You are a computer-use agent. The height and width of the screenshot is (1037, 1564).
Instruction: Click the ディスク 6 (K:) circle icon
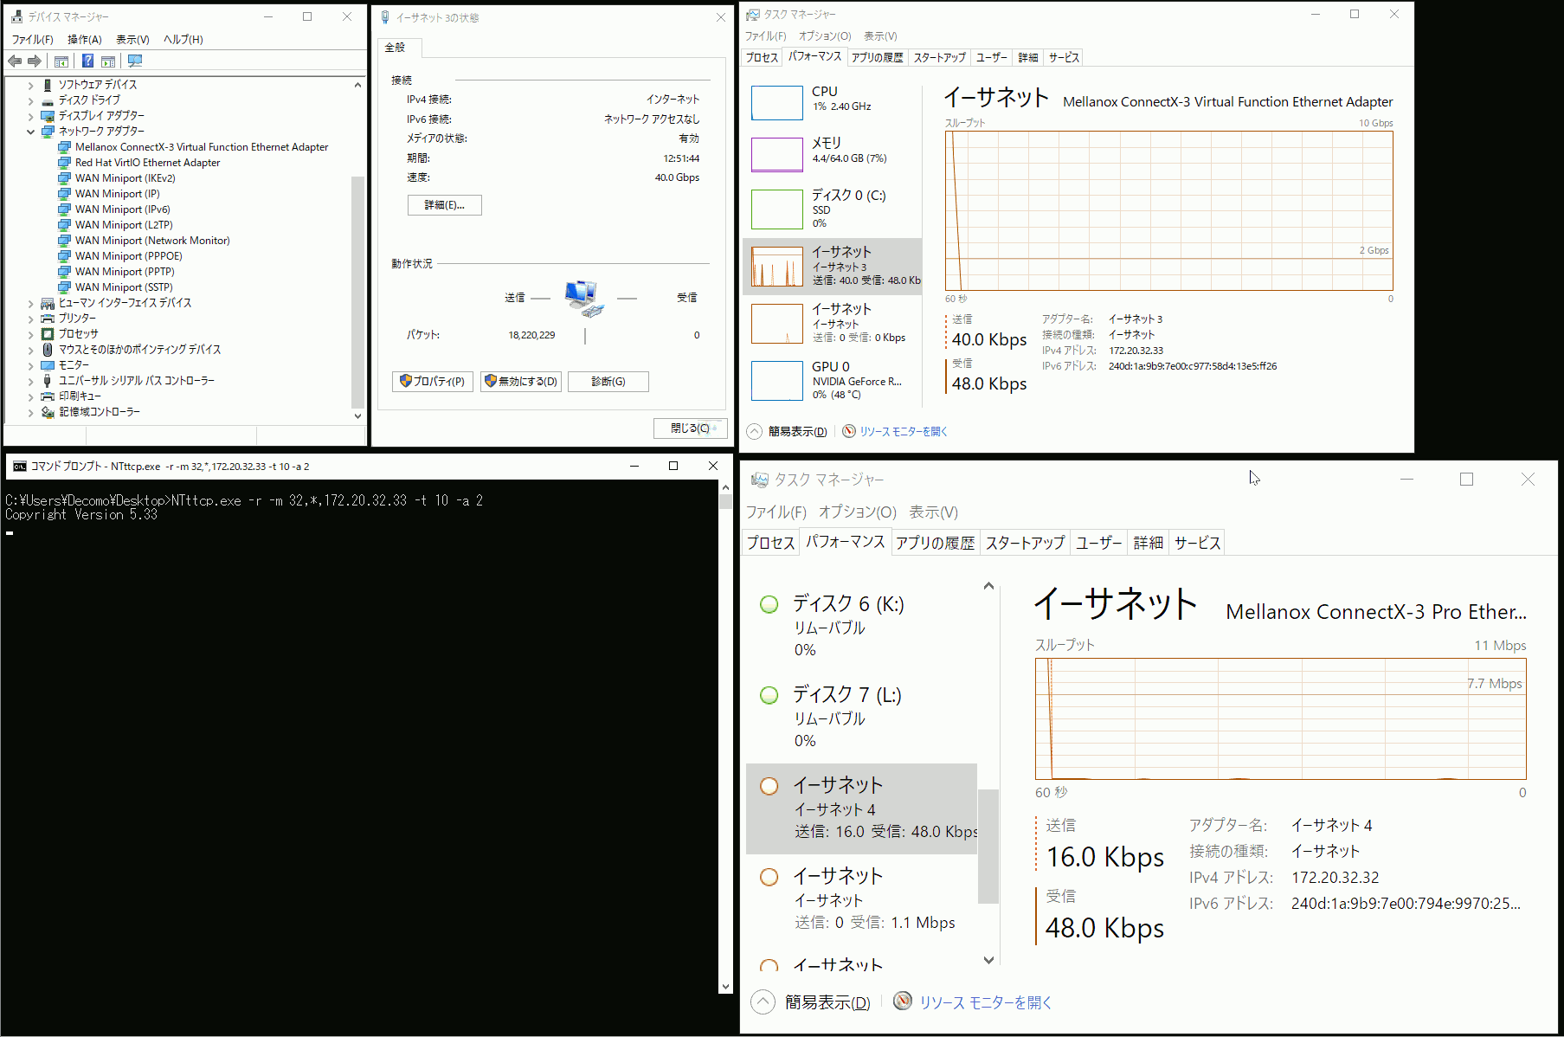coord(769,604)
